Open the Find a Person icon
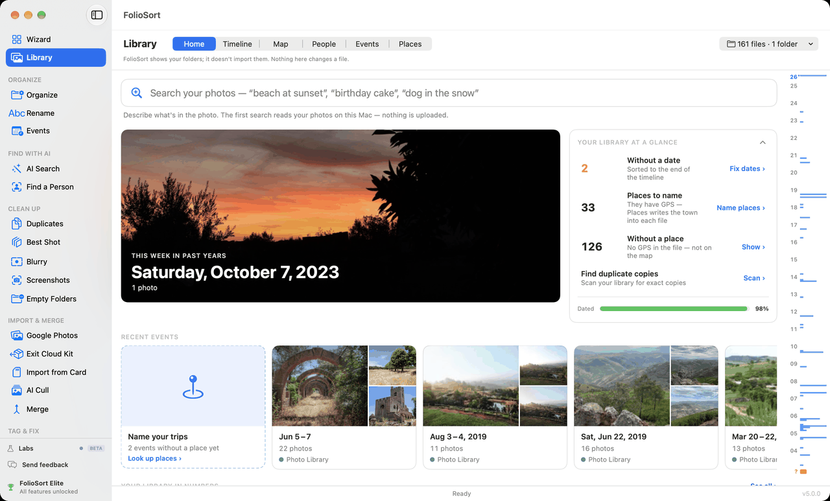The image size is (830, 501). (17, 187)
